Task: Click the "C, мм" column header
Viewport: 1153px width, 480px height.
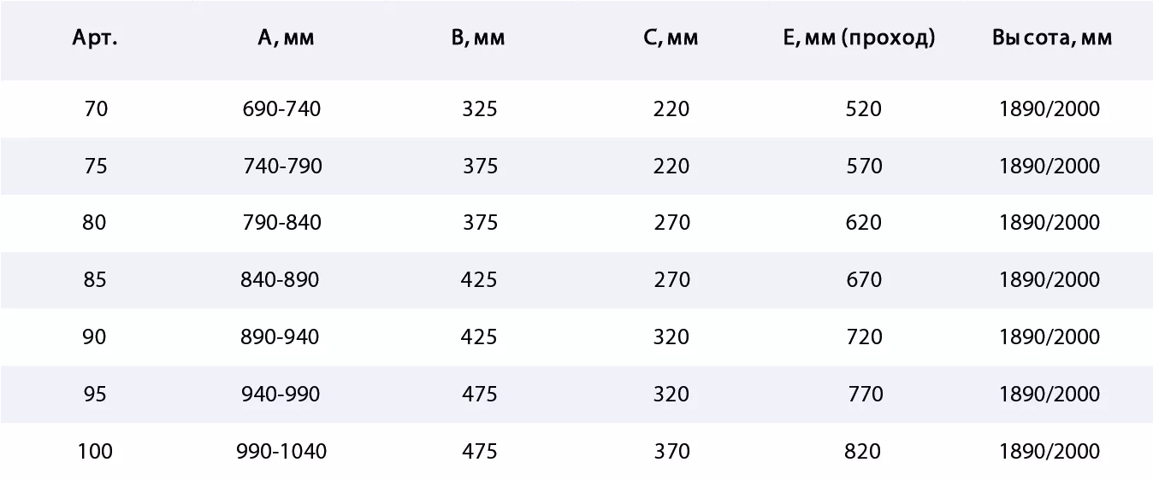Action: point(671,38)
